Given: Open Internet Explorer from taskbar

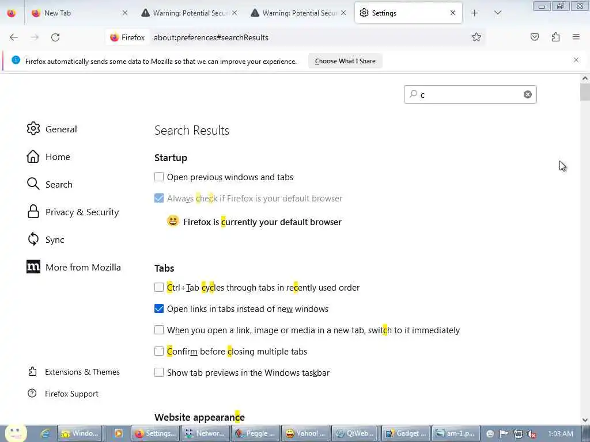Looking at the screenshot, I should (x=46, y=433).
